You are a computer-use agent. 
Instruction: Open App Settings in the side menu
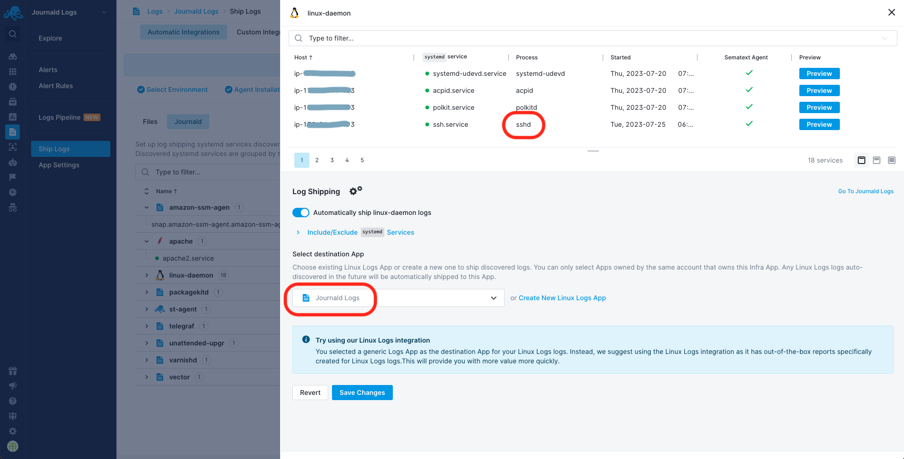pos(59,165)
